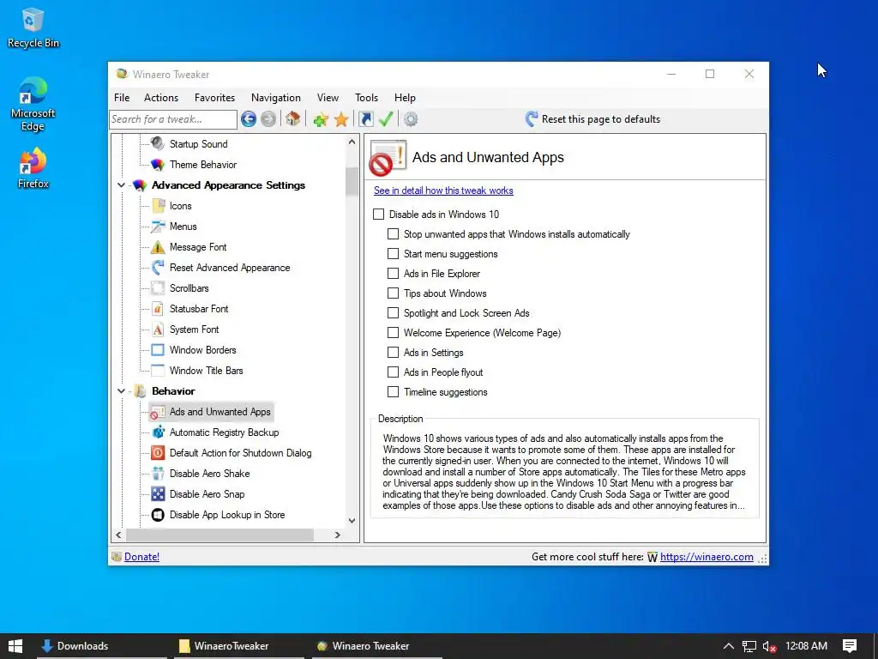Check Start menu suggestions option

pos(393,254)
